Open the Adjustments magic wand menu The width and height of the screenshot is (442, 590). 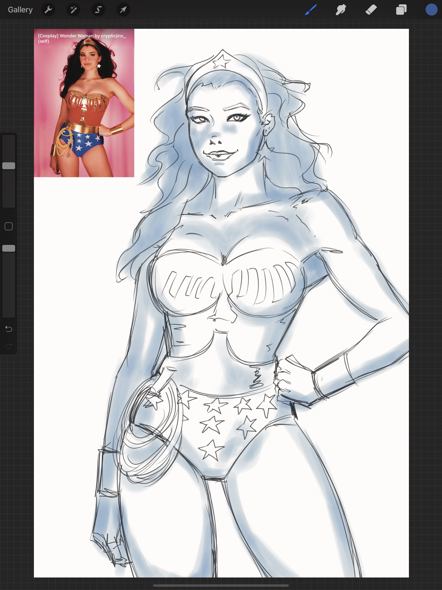73,10
